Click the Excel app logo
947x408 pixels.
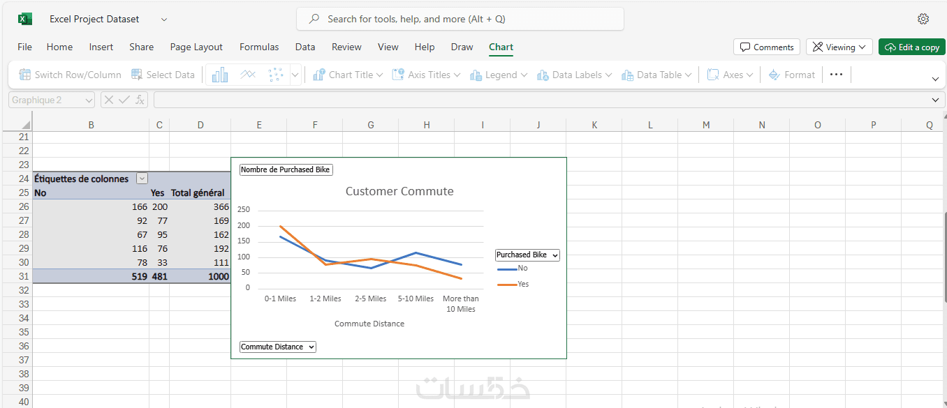(x=25, y=19)
